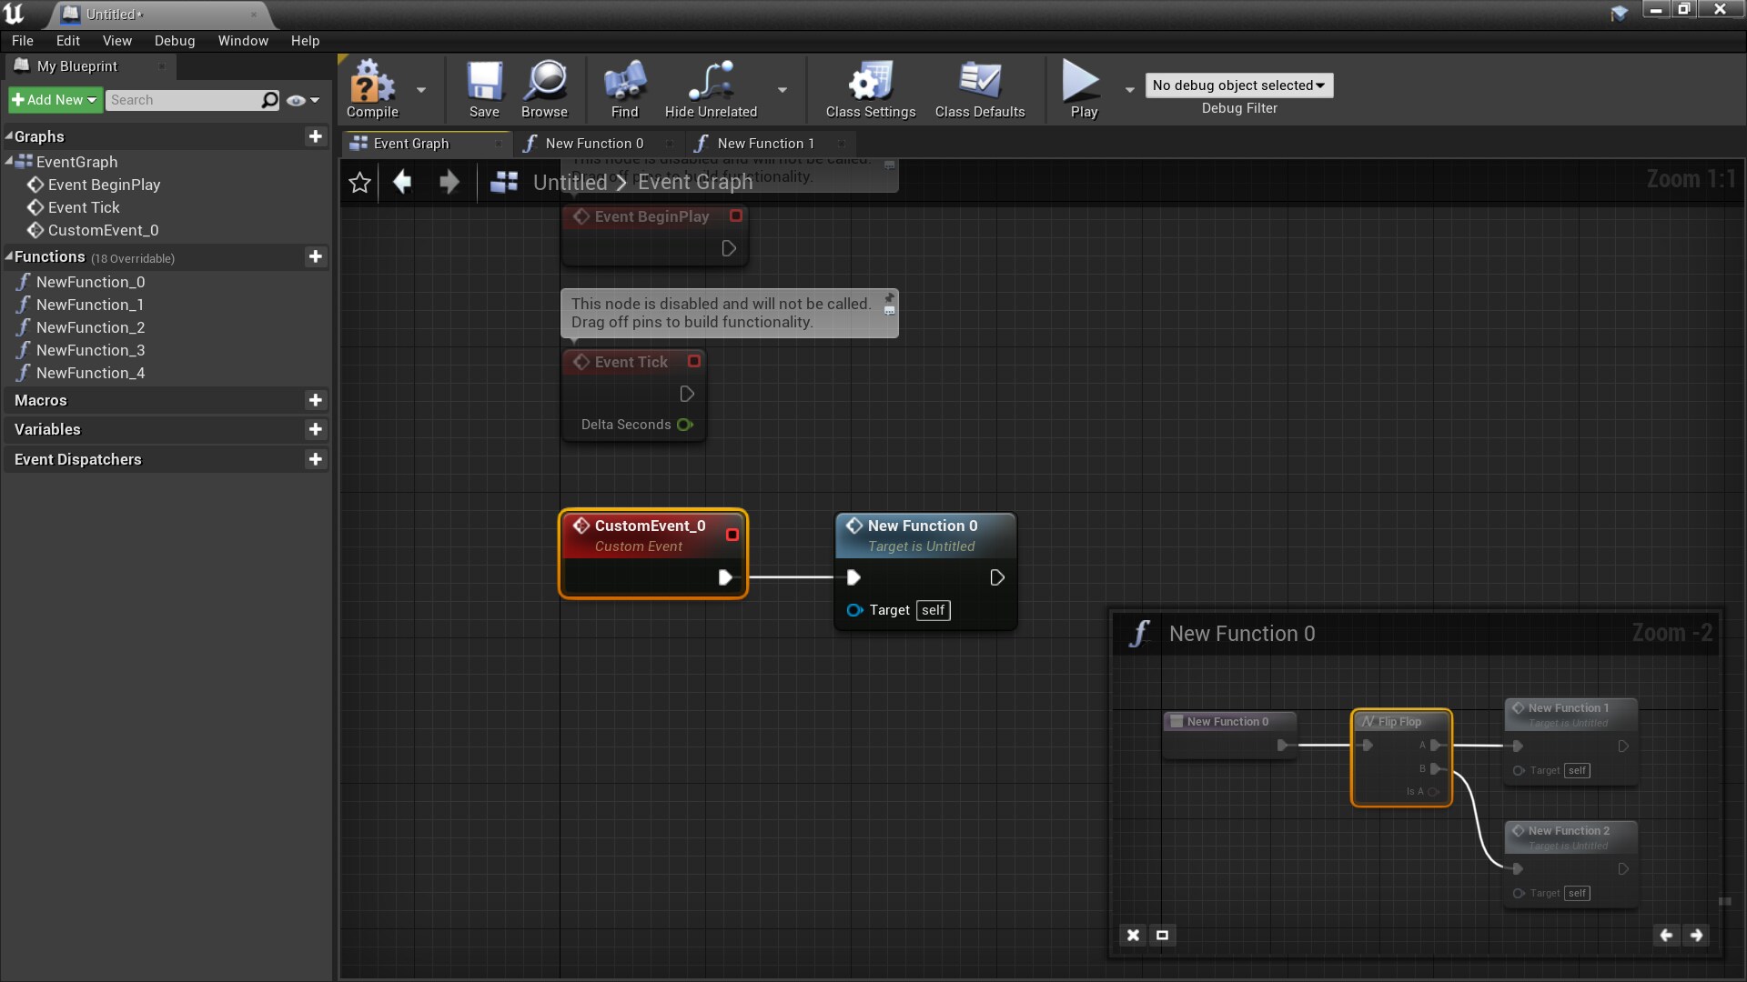This screenshot has width=1747, height=982.
Task: Toggle the eye visibility filter beside search
Action: tap(297, 100)
